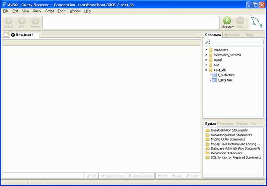
Task: Click the Data Definition Statements folder icon
Action: click(207, 130)
